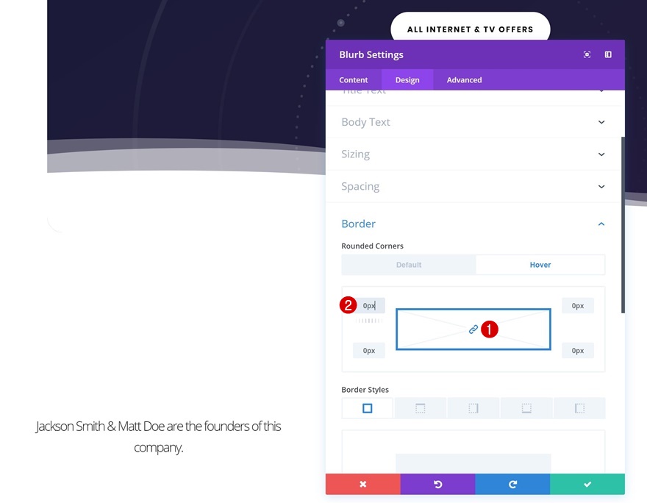Click the bottom-right corner radius field

[578, 350]
